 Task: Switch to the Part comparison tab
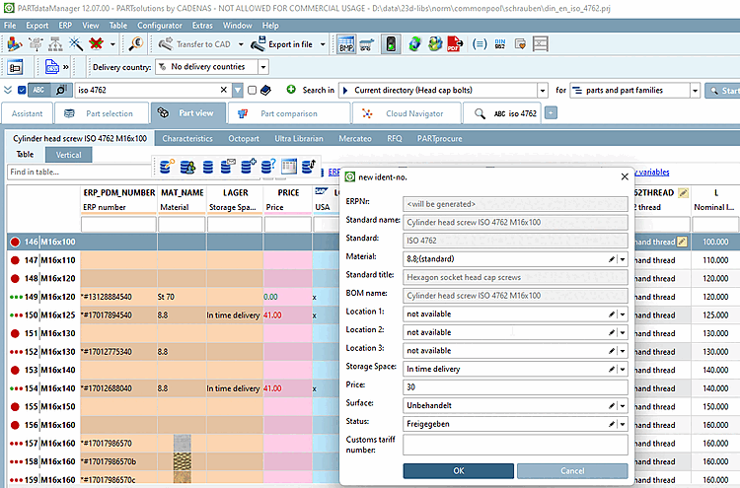(288, 113)
